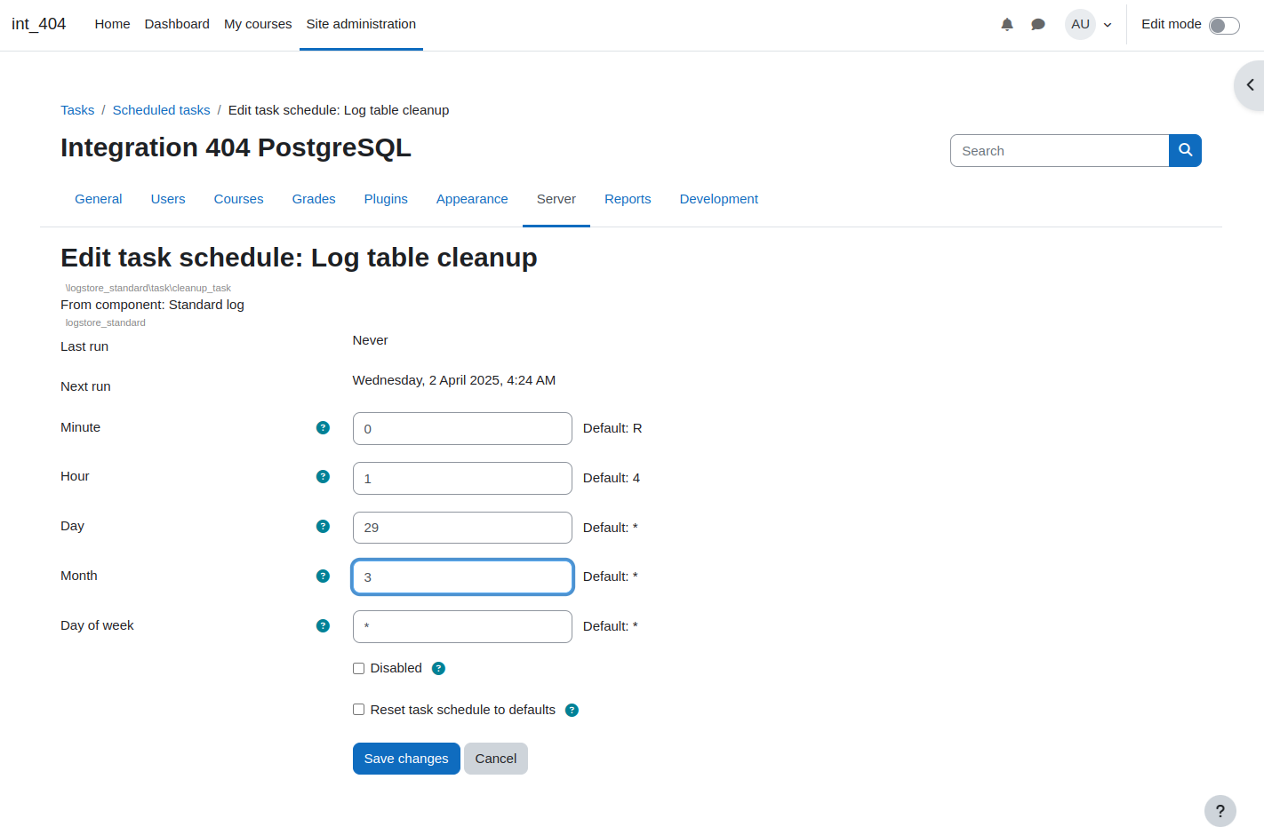1264x827 pixels.
Task: Click the 'Default: R' text by Minute
Action: [x=612, y=428]
